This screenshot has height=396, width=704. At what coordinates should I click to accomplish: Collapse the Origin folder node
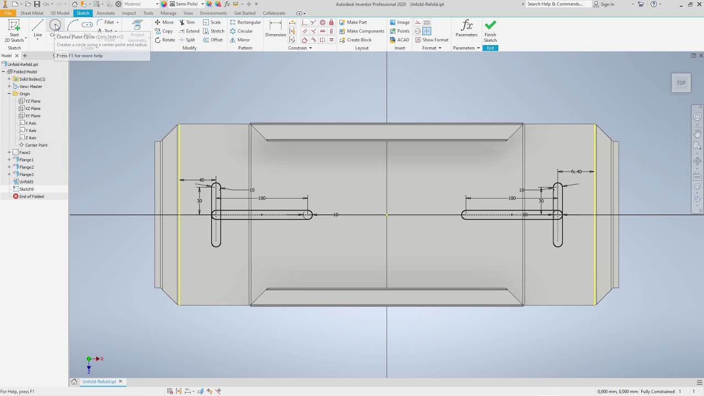pos(9,94)
